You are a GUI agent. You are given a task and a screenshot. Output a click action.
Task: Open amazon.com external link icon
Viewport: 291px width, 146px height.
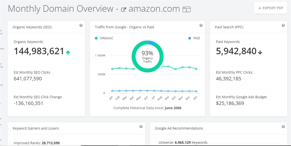pos(123,9)
